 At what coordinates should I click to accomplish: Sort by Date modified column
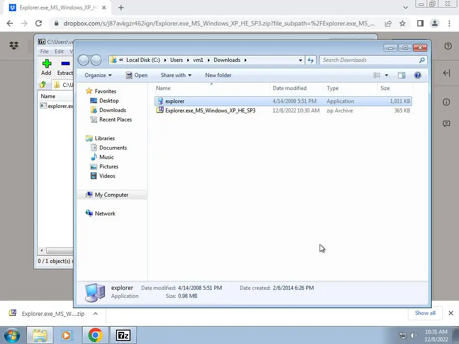(297, 88)
